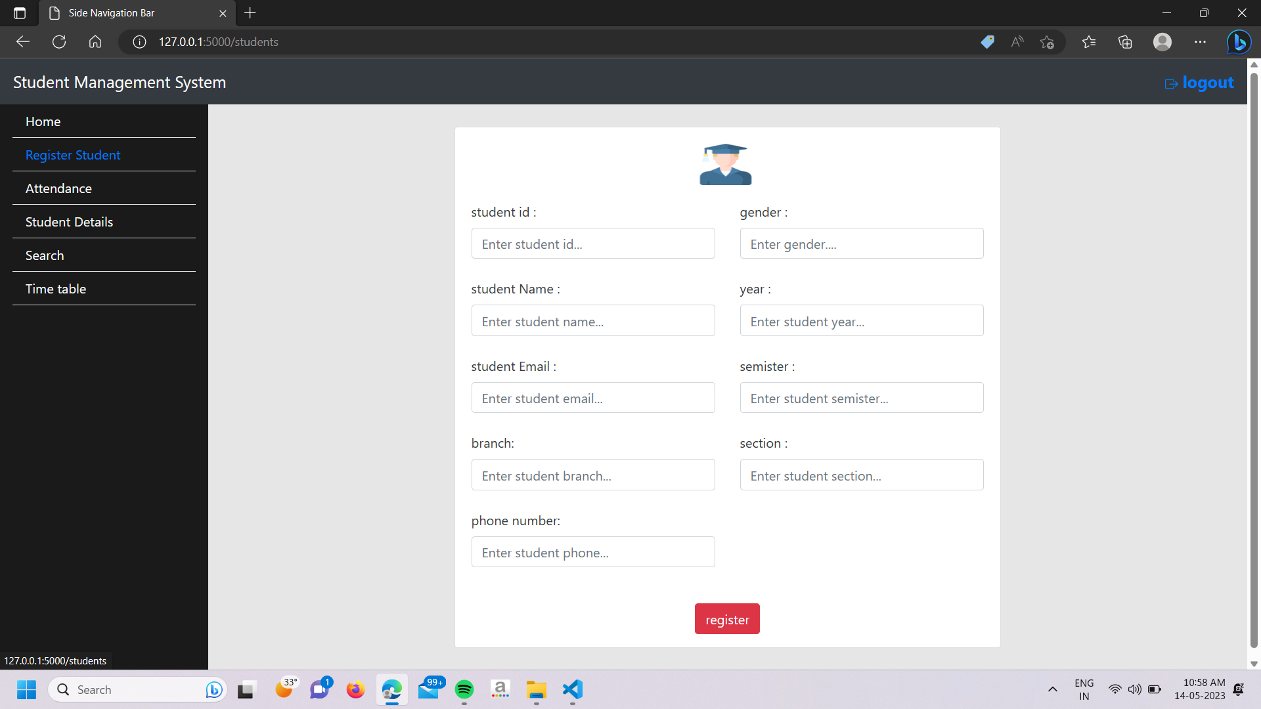Click the graduation cap student avatar image

[725, 164]
